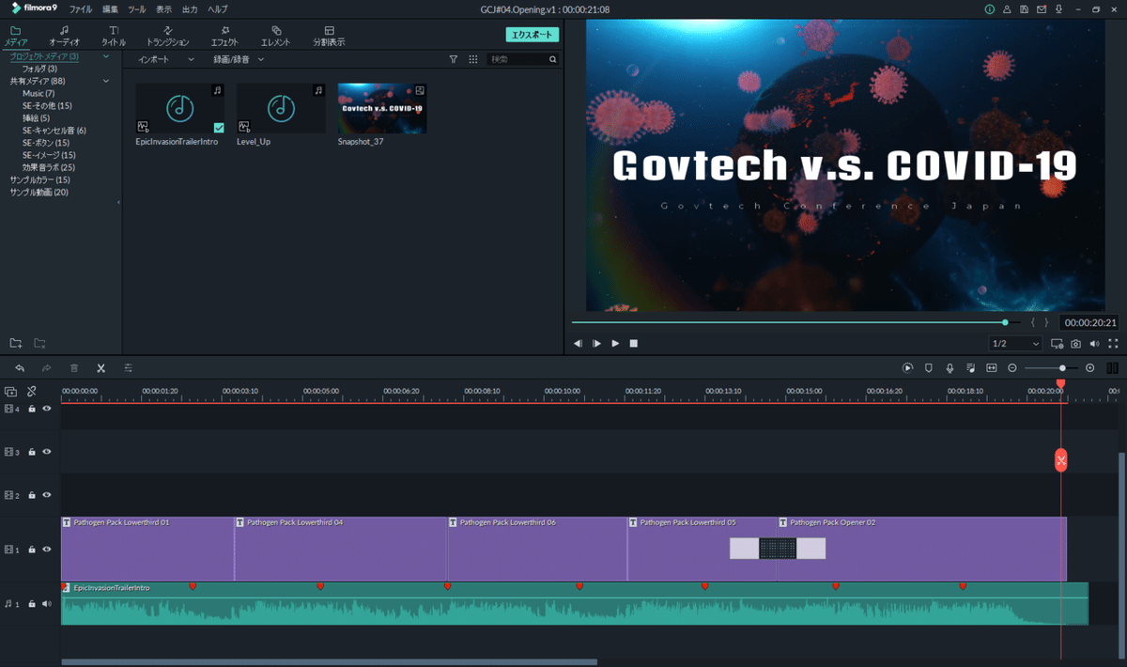The height and width of the screenshot is (667, 1127).
Task: Open the media filter funnel icon
Action: [454, 59]
